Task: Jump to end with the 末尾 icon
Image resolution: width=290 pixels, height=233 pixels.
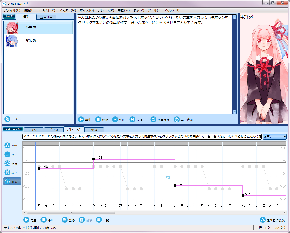Action: pos(132,120)
